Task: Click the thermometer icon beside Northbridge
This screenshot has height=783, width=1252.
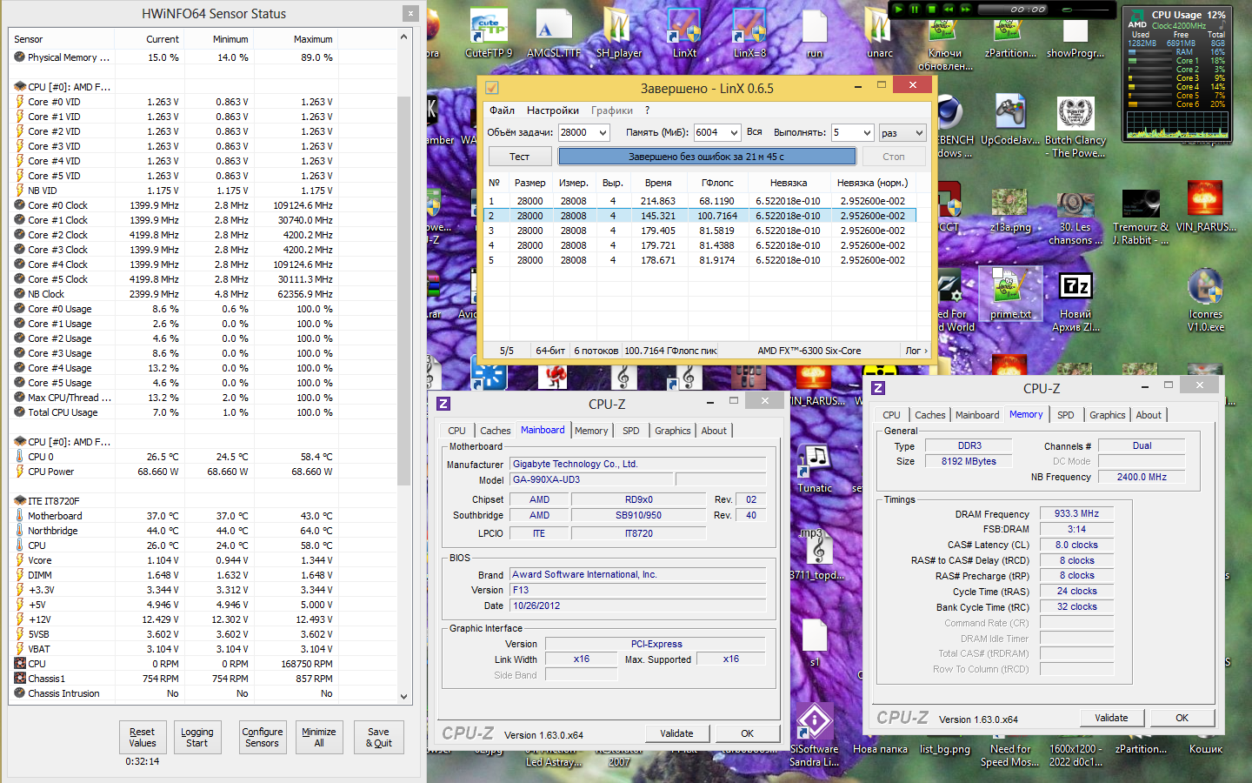Action: (20, 531)
